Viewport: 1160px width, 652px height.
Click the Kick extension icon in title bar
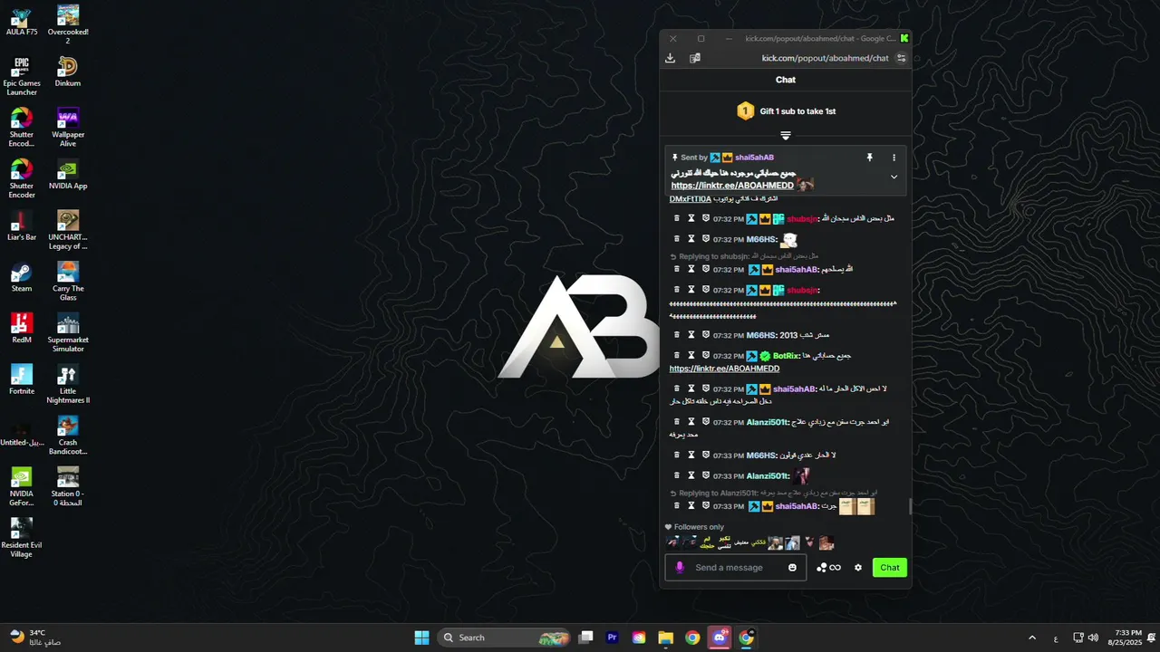click(904, 38)
